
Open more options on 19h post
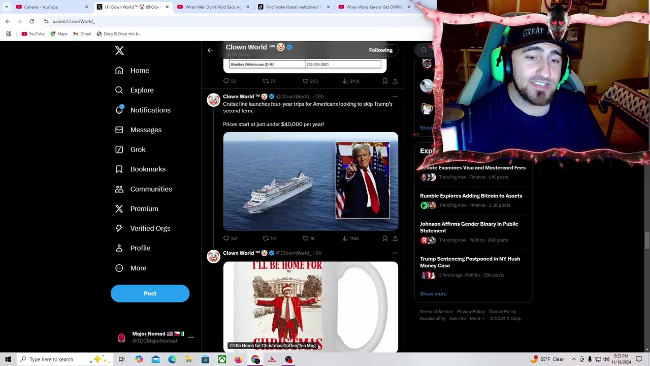click(x=395, y=97)
